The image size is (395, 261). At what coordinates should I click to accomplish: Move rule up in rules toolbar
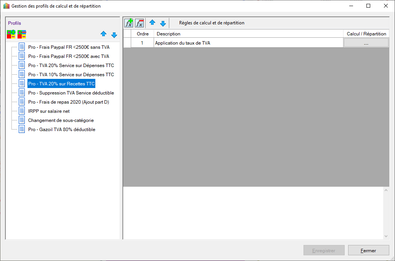coord(152,23)
